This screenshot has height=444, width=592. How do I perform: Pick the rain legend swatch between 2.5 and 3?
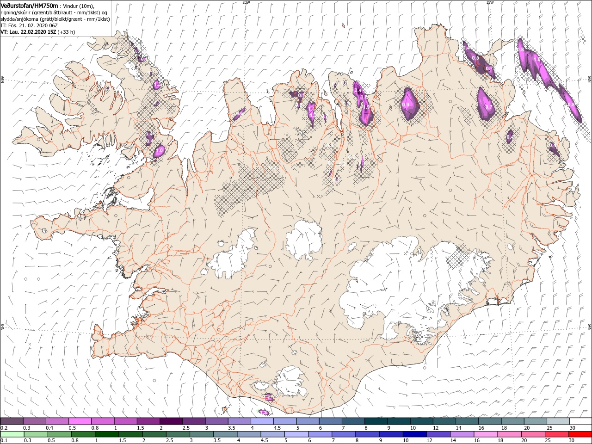179,434
